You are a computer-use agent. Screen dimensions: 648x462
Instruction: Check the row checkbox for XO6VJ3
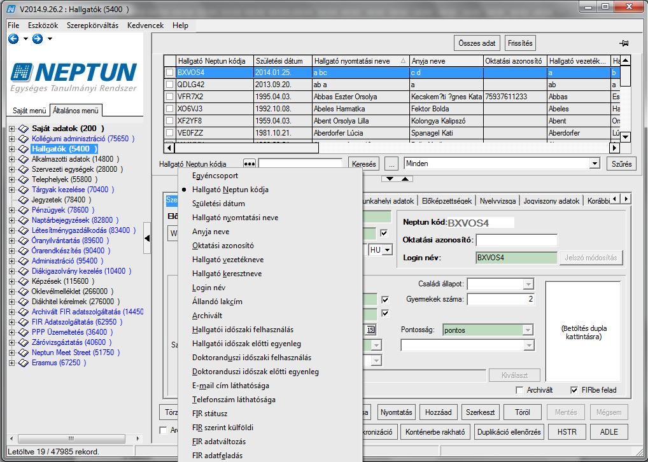(x=169, y=109)
